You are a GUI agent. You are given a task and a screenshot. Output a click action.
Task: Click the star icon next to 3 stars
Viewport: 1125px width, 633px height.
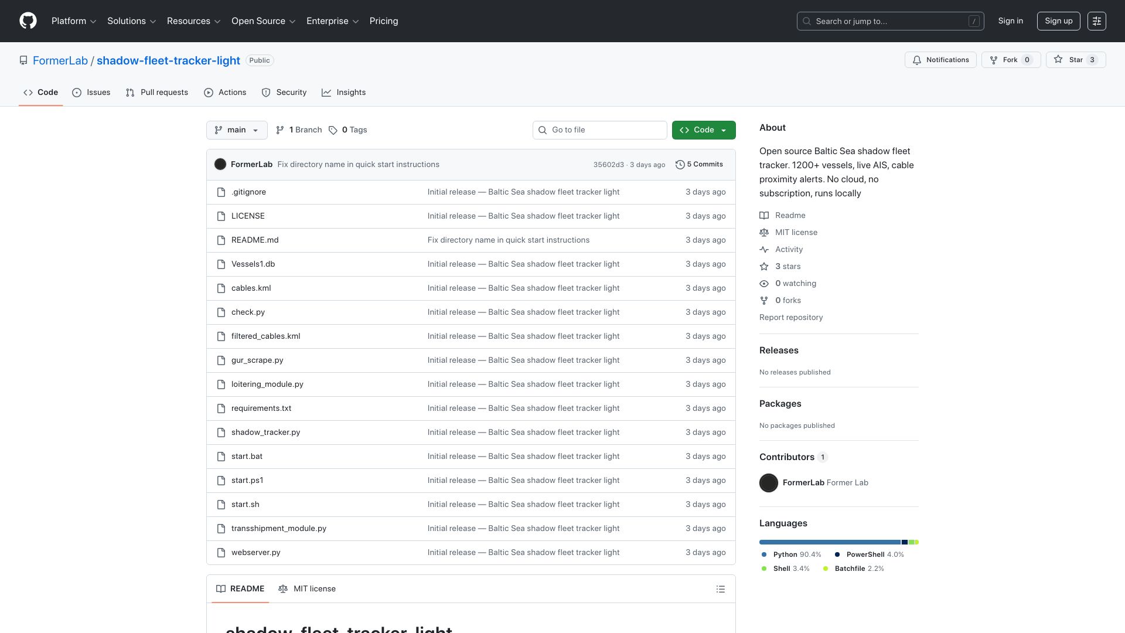(x=764, y=267)
